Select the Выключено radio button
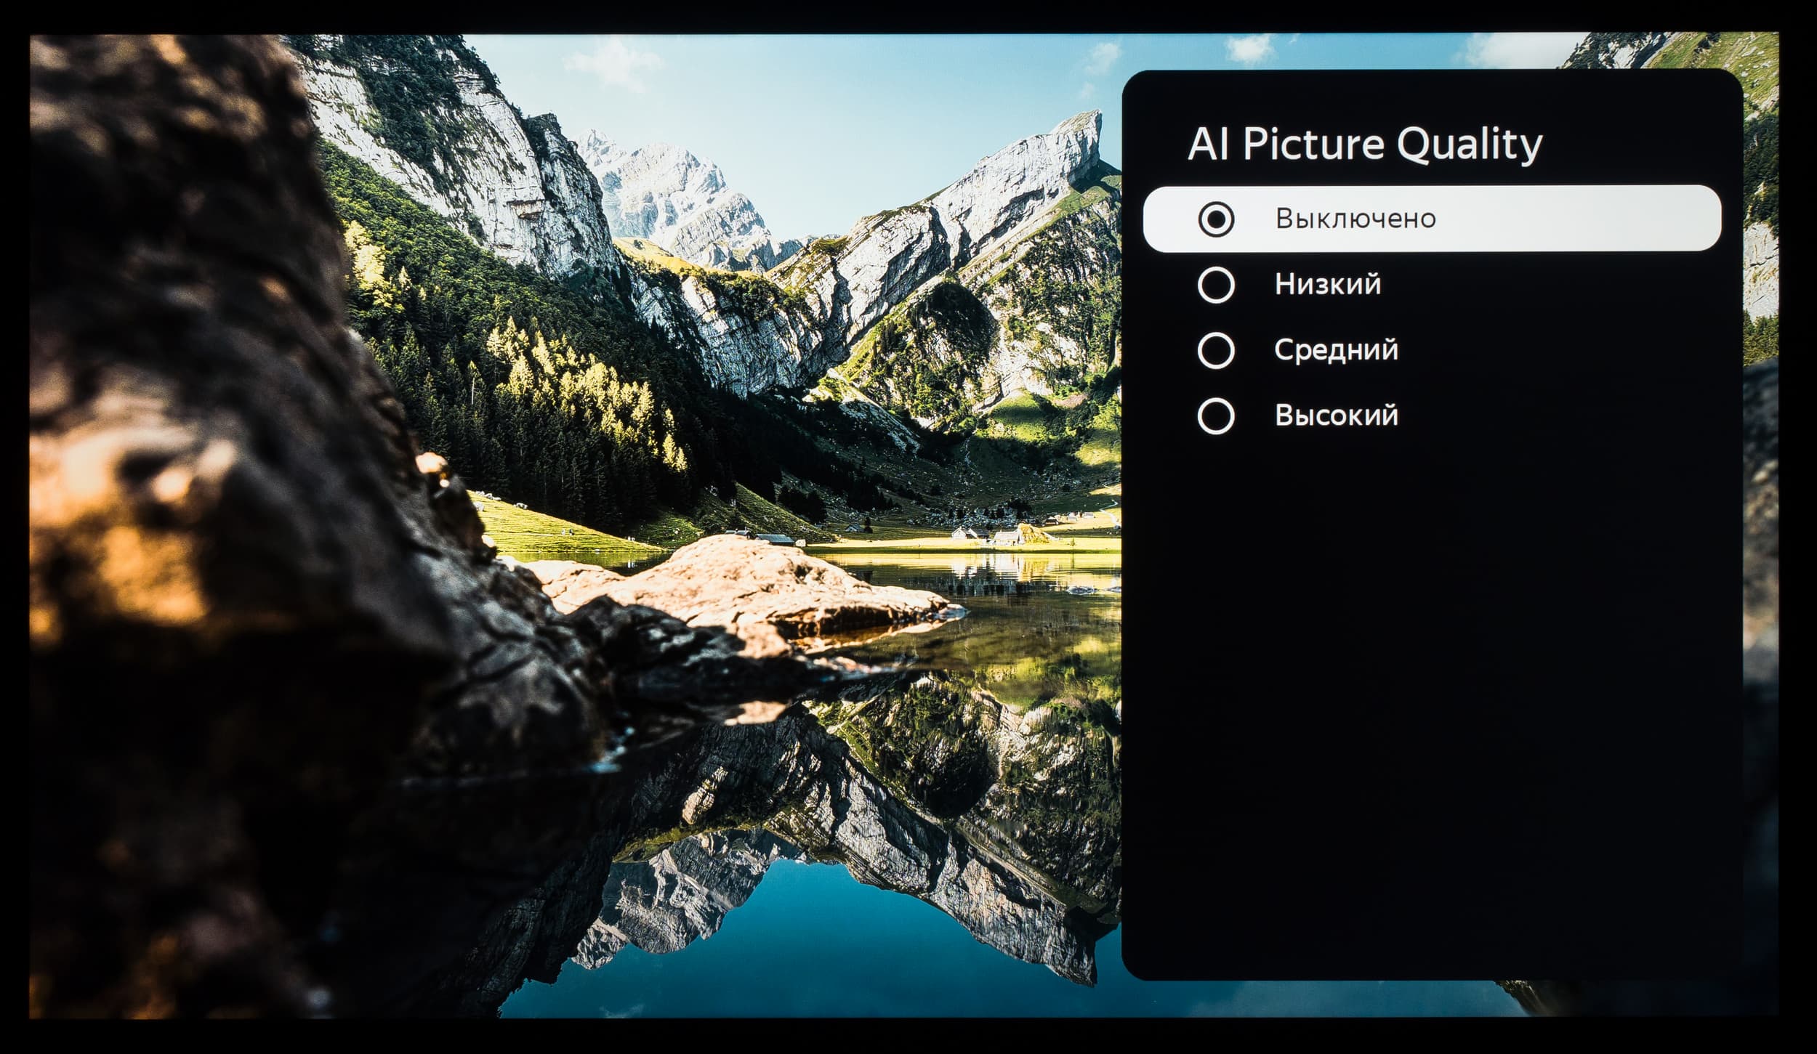 tap(1215, 219)
